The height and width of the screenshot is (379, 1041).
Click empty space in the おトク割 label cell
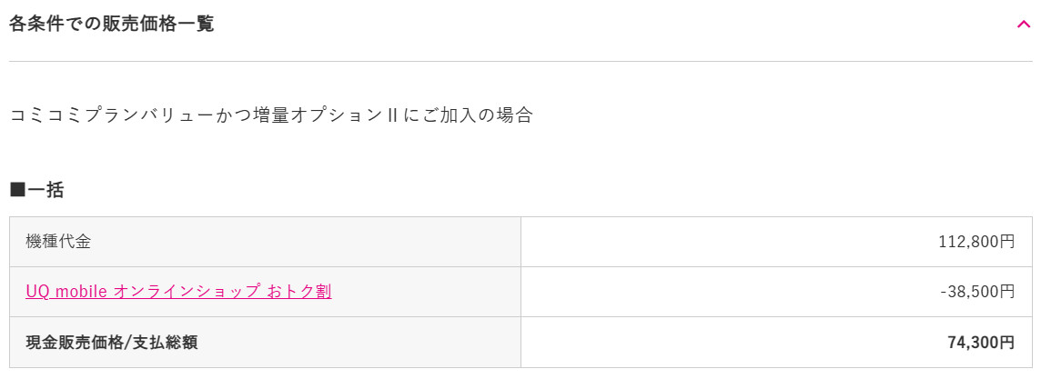point(425,292)
